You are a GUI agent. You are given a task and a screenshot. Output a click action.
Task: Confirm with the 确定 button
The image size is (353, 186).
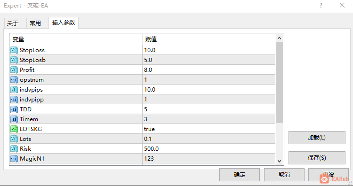(240, 175)
